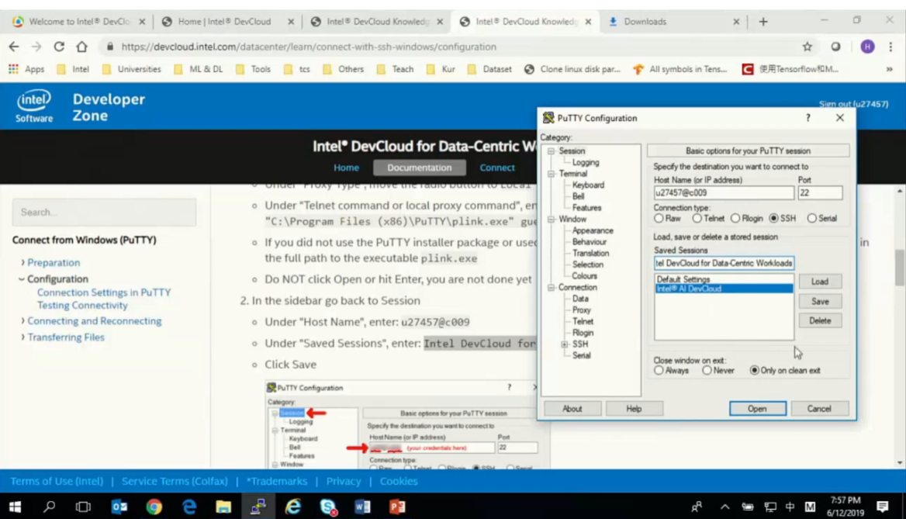
Task: Click the Host Name input field
Action: point(724,193)
